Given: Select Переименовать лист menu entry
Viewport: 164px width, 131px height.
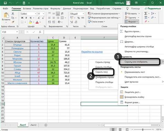Looking at the screenshot, I should click(x=135, y=72).
